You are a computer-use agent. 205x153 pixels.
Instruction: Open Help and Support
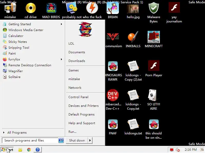(x=82, y=123)
